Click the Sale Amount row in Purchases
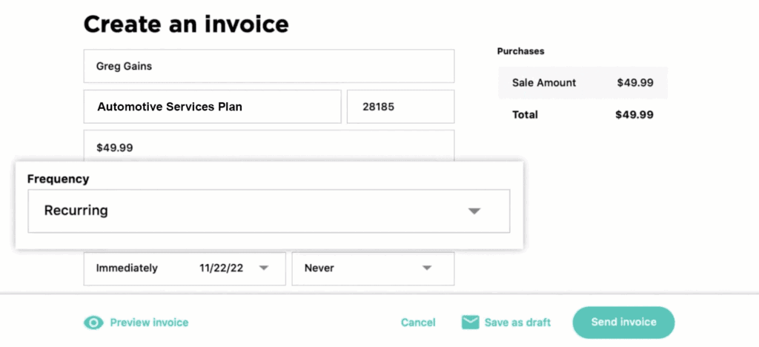This screenshot has height=347, width=759. 583,83
